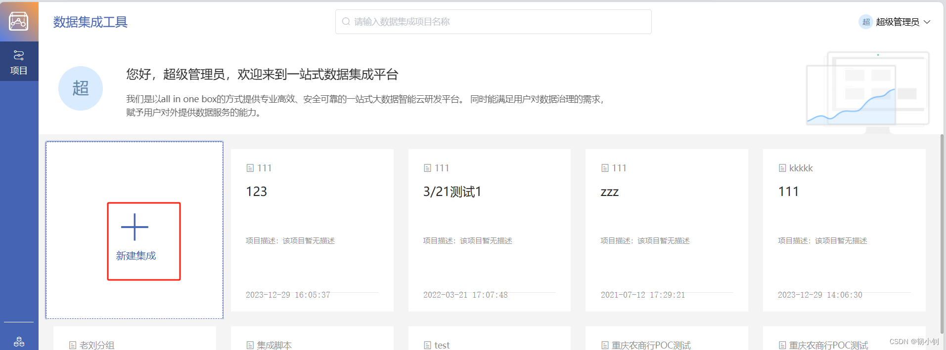Click the kkkkk group label
The width and height of the screenshot is (946, 350).
click(x=801, y=168)
